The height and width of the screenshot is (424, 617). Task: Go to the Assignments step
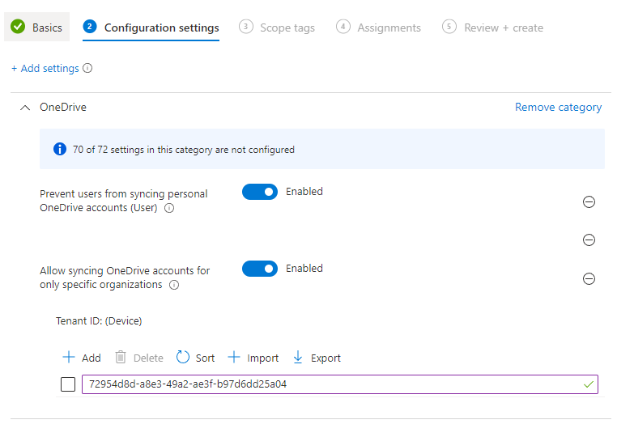coord(378,28)
